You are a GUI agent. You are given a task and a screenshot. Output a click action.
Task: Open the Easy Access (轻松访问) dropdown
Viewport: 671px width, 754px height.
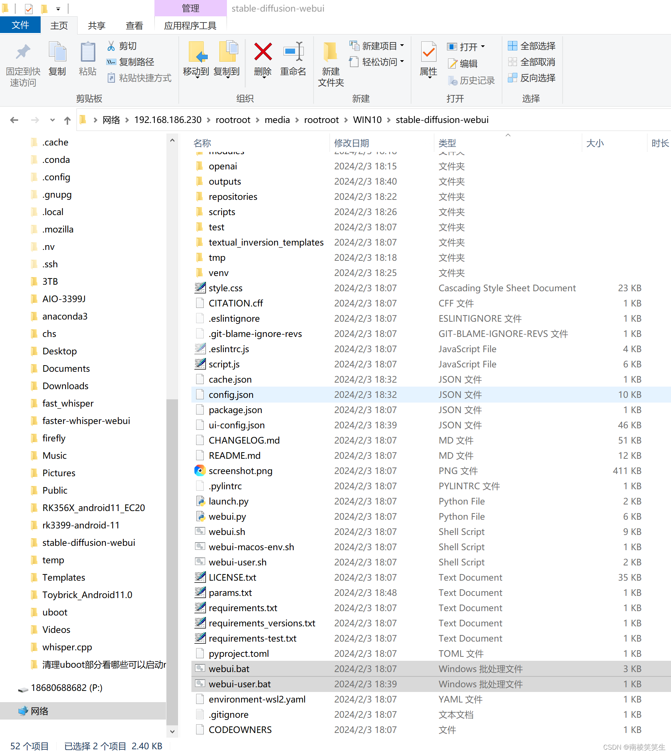point(402,62)
